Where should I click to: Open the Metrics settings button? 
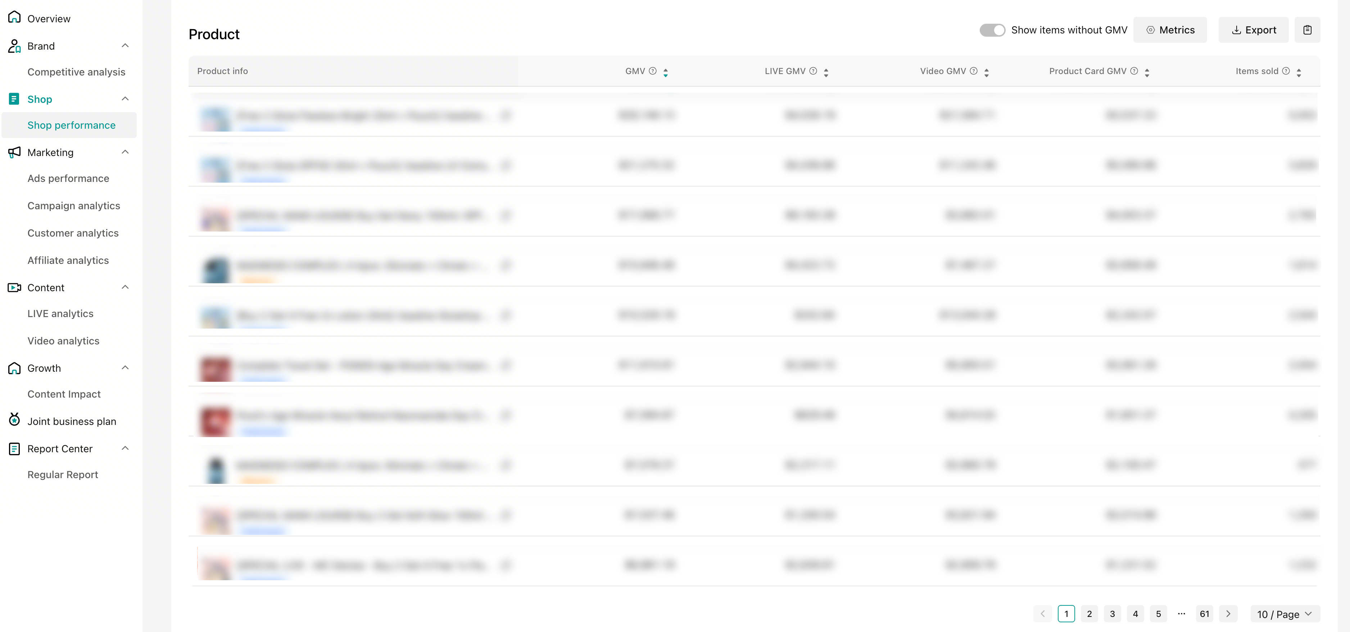(x=1170, y=30)
